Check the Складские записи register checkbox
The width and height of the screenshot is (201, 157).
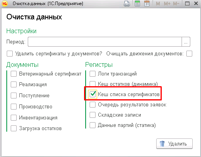92,115
